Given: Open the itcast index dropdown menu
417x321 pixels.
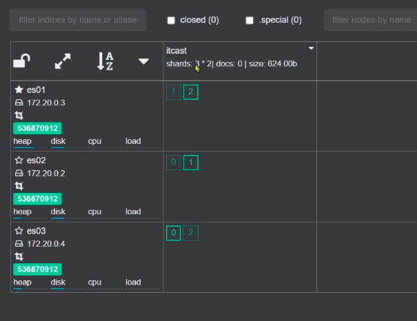Looking at the screenshot, I should [x=311, y=49].
